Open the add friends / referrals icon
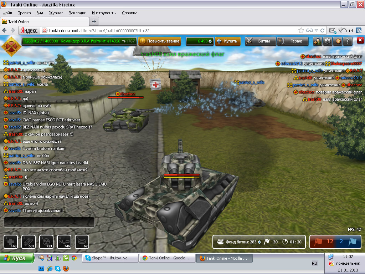This screenshot has width=365, height=274. pos(317,41)
